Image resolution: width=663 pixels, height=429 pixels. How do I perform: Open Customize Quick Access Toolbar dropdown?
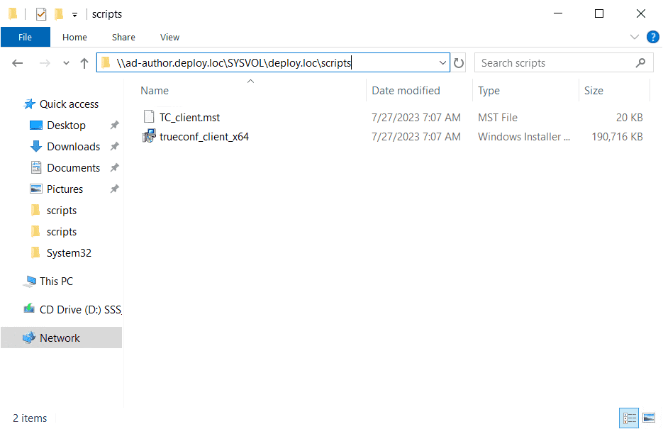click(x=74, y=15)
